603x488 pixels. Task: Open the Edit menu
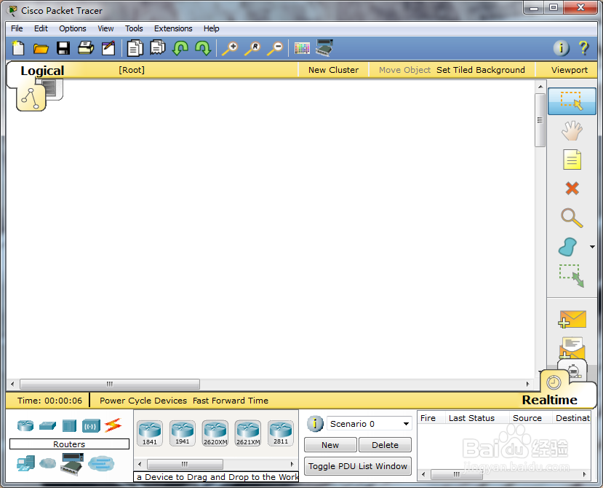[x=41, y=28]
